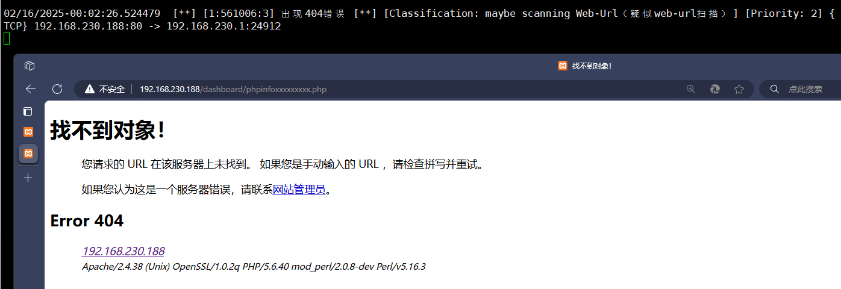Select the highlighted active XAMPP vertical tab
This screenshot has width=841, height=289.
click(x=28, y=154)
